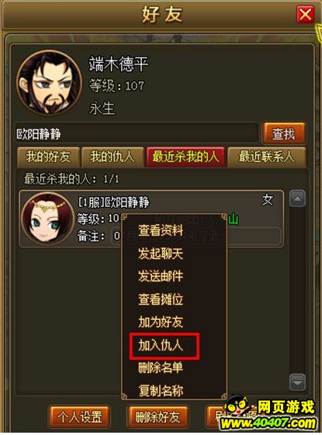Click the 个人设置 button
Viewport: 322px width, 435px height.
(80, 417)
